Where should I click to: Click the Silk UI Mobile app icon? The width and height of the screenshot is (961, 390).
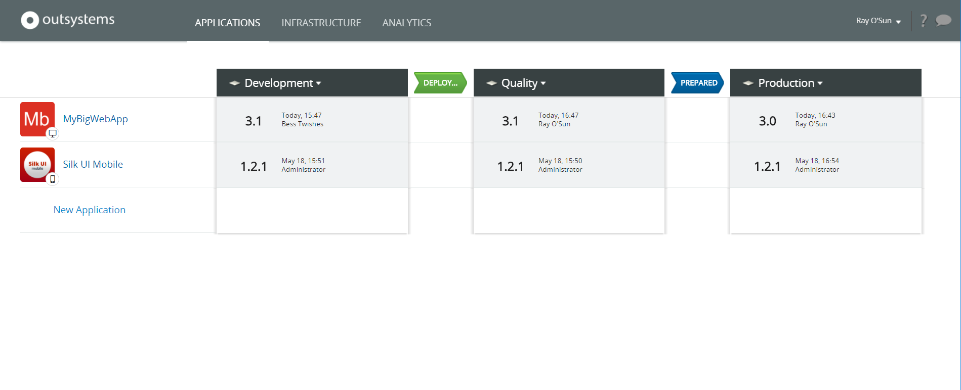coord(37,165)
